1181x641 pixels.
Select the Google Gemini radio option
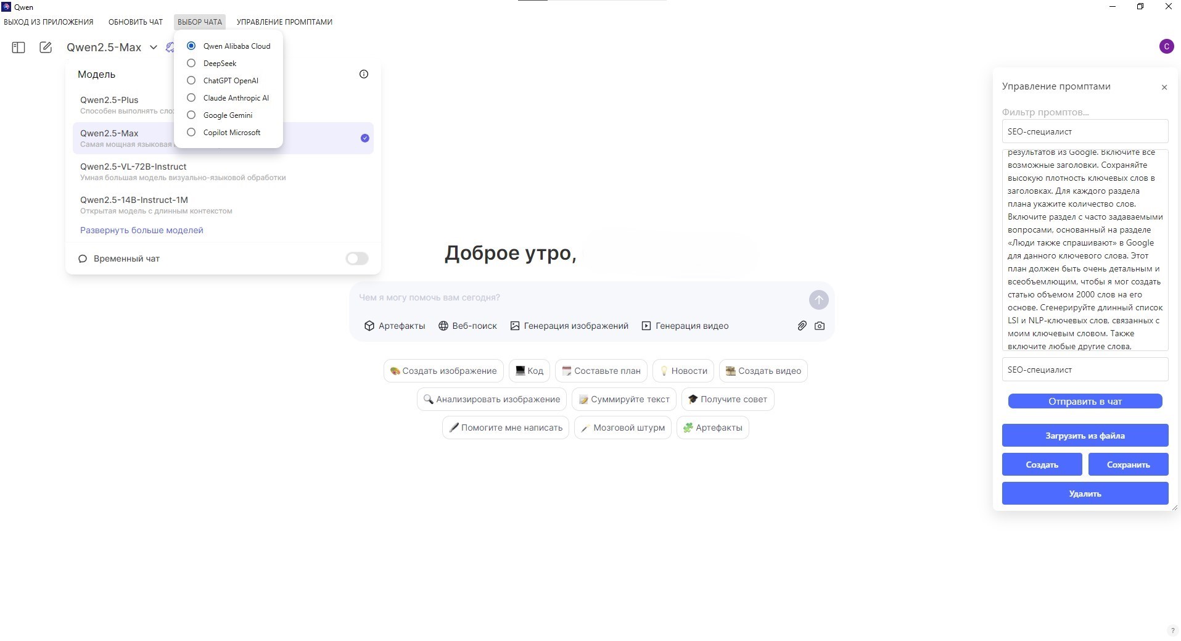coord(191,115)
